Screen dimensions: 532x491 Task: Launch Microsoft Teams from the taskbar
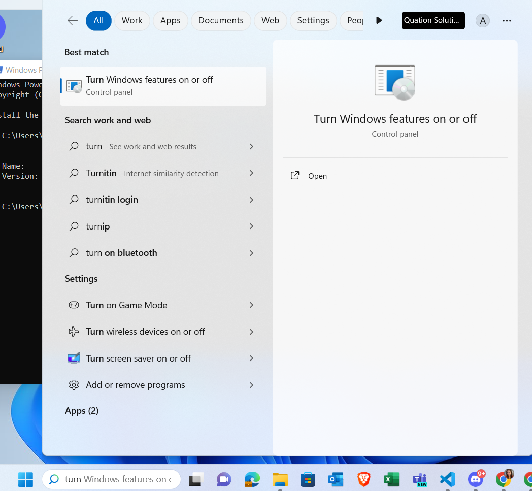[419, 479]
